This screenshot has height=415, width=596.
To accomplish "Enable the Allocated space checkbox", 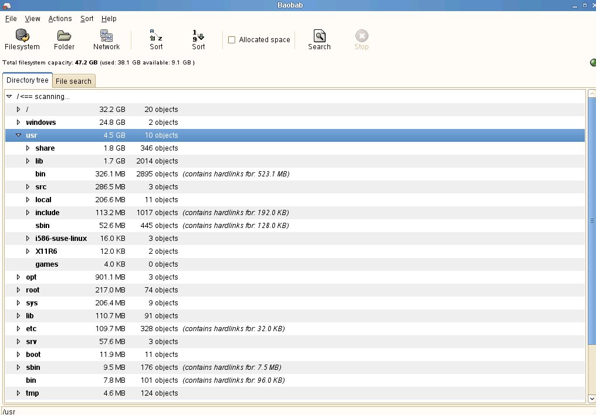I will [232, 40].
